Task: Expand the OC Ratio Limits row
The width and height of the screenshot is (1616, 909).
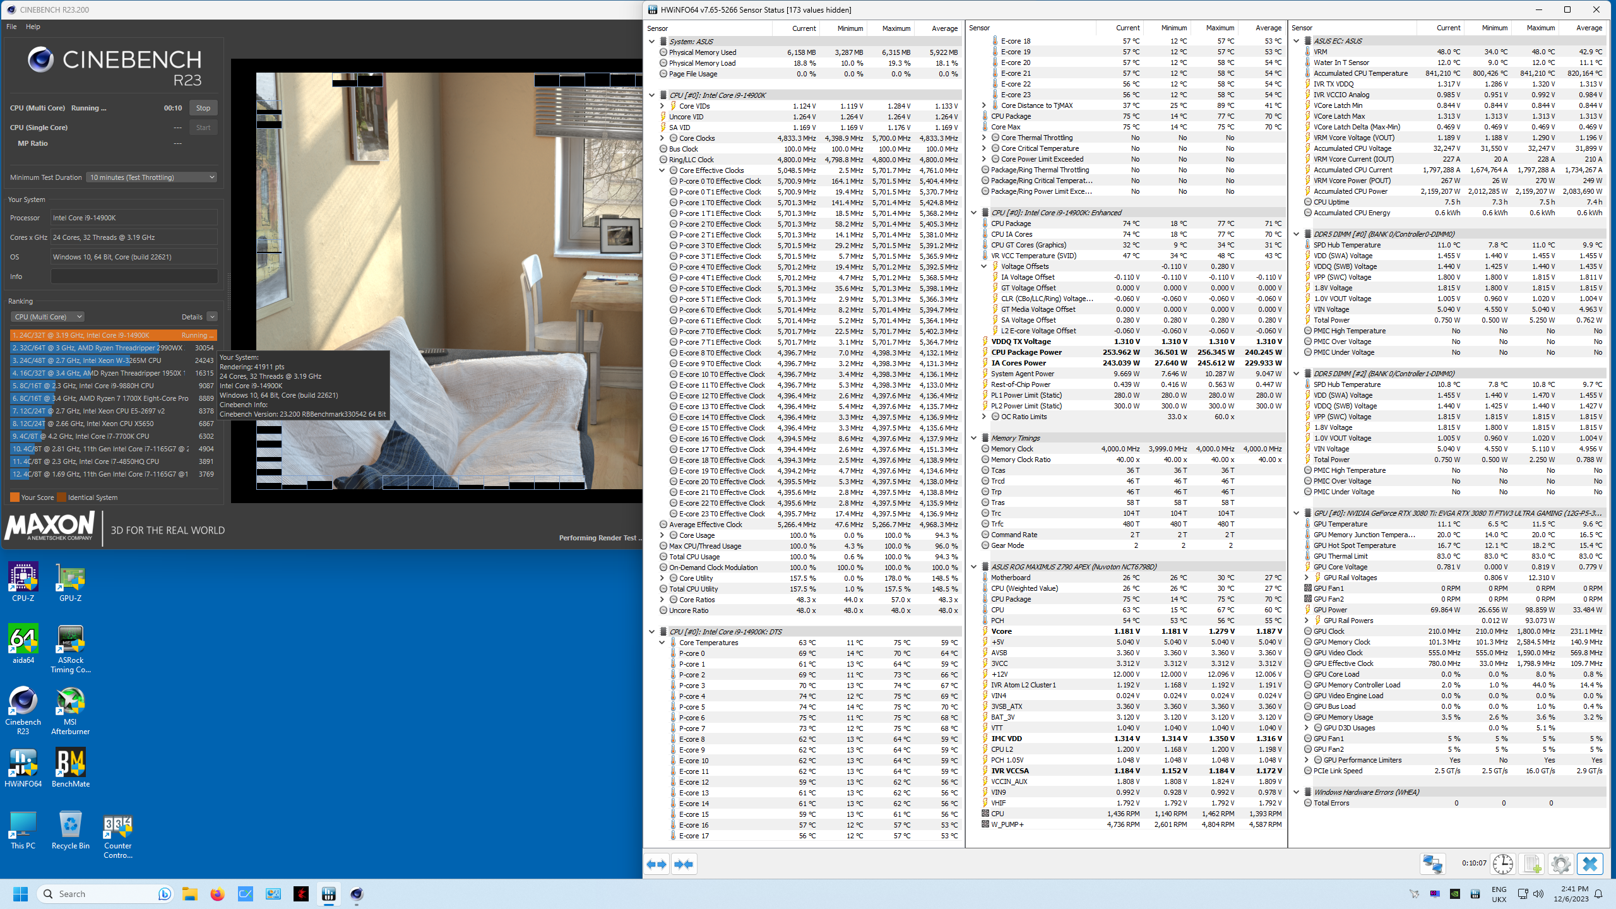Action: tap(983, 417)
